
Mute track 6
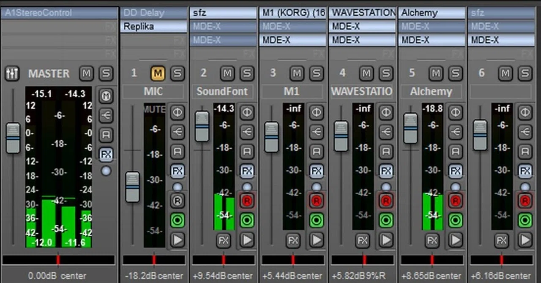(505, 73)
